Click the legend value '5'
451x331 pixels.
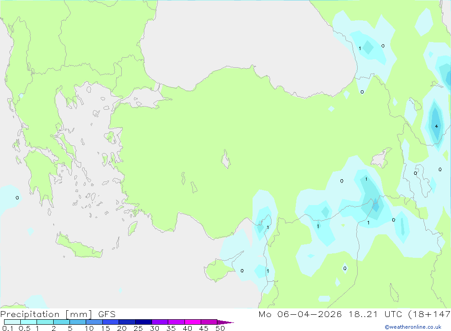coord(70,328)
